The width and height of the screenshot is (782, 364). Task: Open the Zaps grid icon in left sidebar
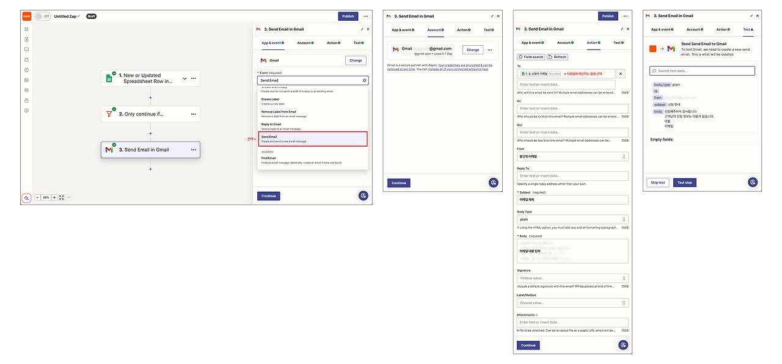click(26, 29)
